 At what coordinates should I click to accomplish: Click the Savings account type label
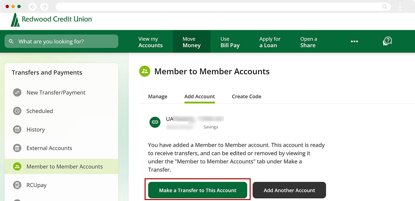(211, 127)
